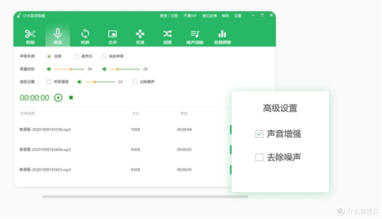Viewport: 382px width, 219px height.
Task: Click speaker icon beside the 32 enhancement slider
Action: (80, 82)
